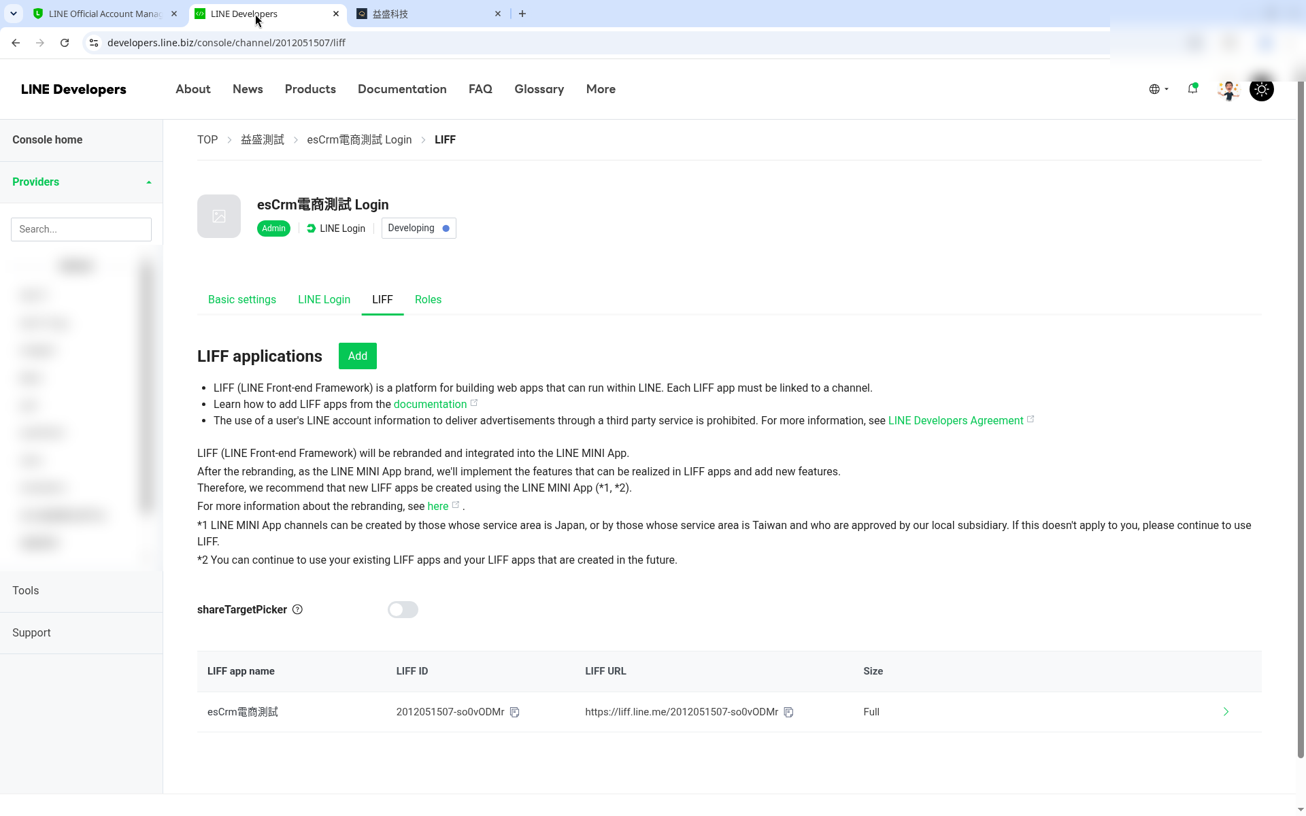Copy the LIFF URL to clipboard
1306x816 pixels.
pyautogui.click(x=788, y=712)
